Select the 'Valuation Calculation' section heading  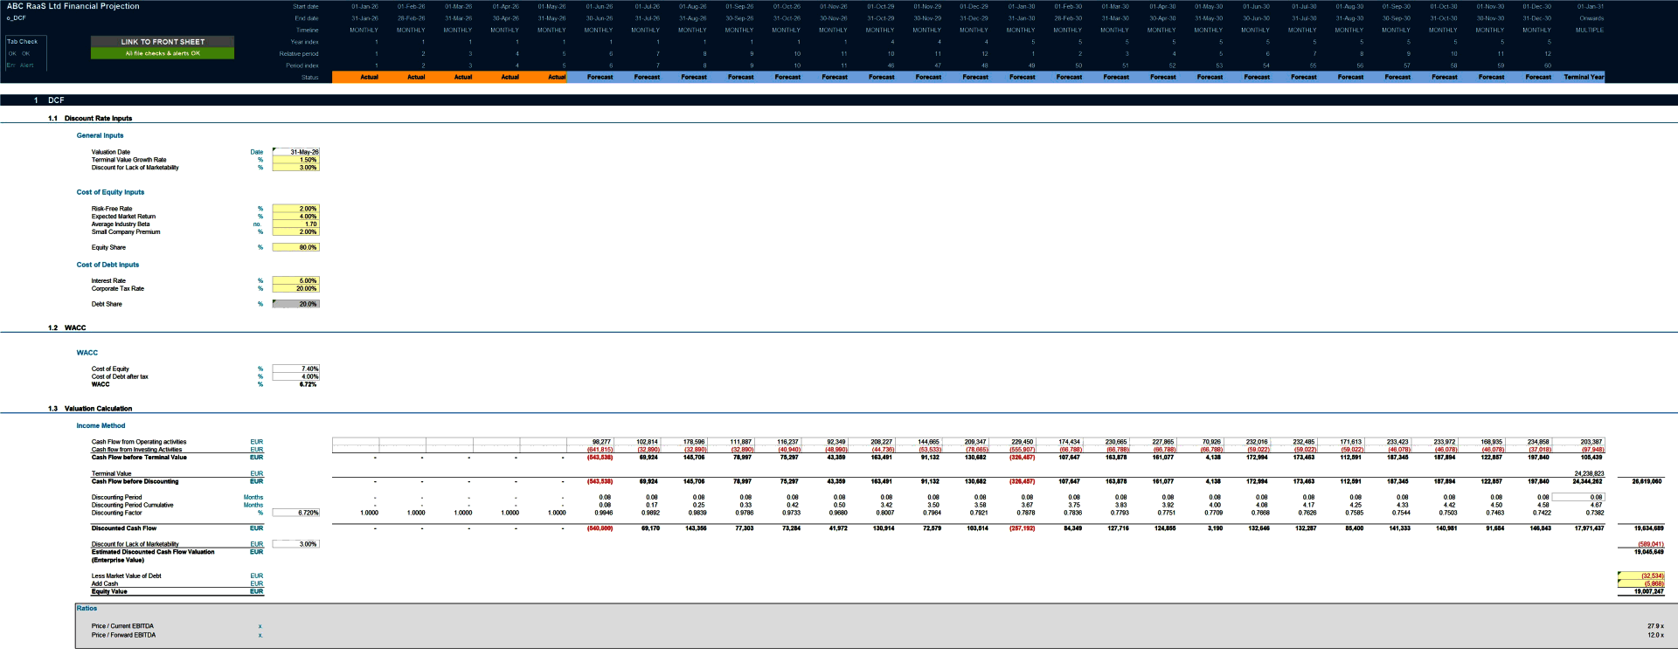(x=98, y=409)
